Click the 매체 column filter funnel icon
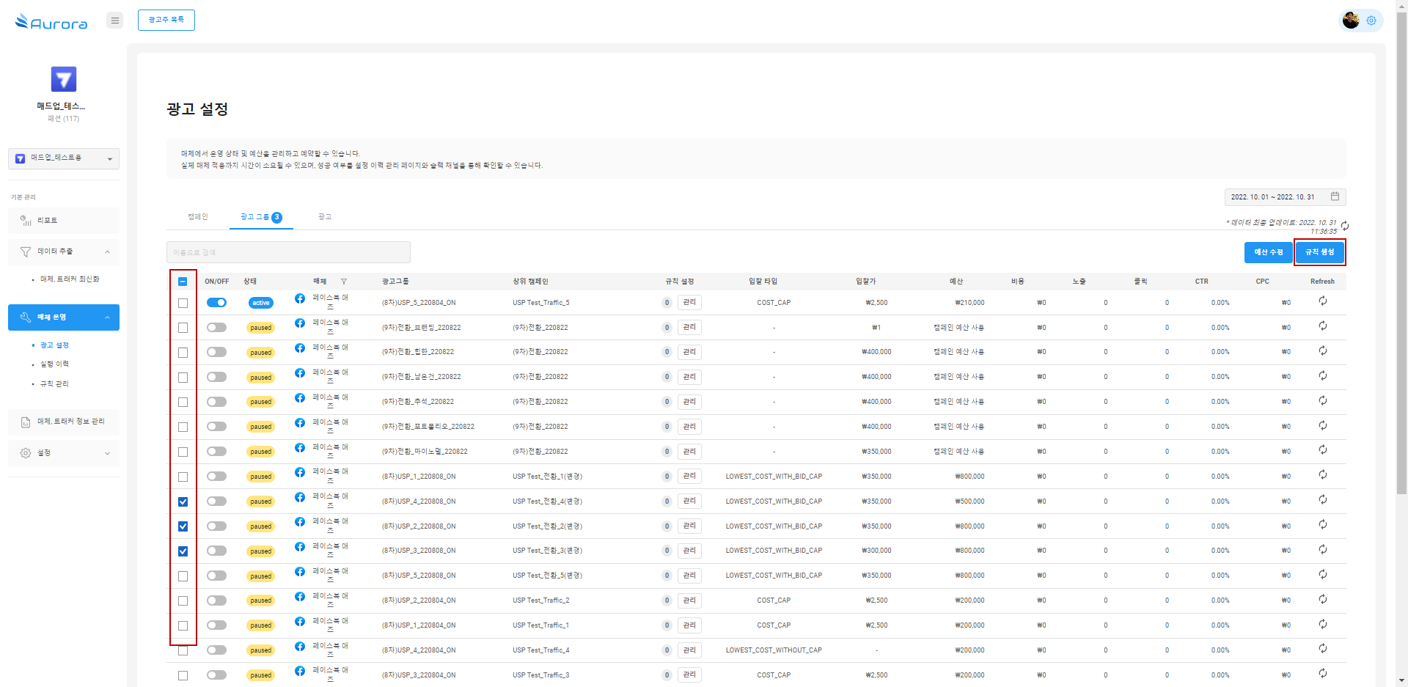Viewport: 1408px width, 687px height. (x=344, y=282)
